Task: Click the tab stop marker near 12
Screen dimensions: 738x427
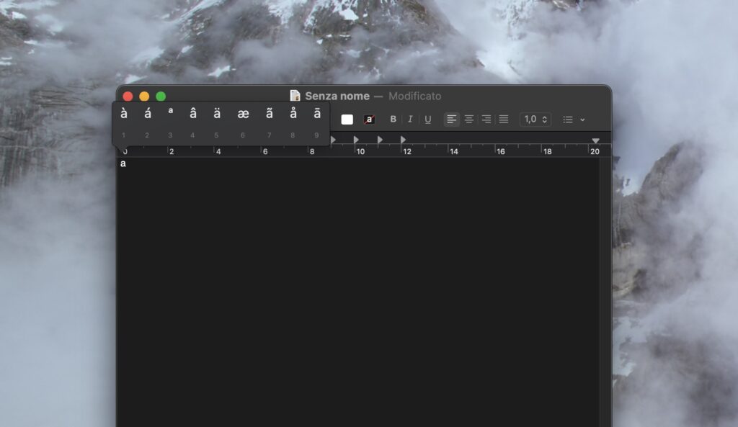Action: [403, 140]
